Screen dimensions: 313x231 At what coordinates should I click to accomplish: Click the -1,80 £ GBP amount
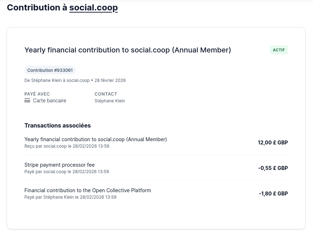click(273, 194)
